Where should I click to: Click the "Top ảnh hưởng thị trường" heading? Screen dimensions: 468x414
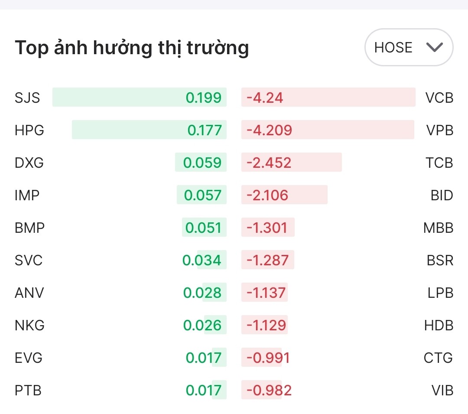pos(132,48)
